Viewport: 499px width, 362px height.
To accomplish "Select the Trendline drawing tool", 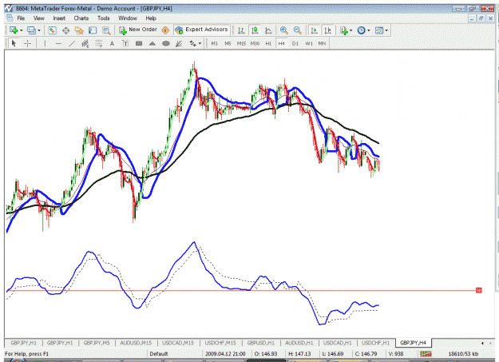I will [x=72, y=43].
